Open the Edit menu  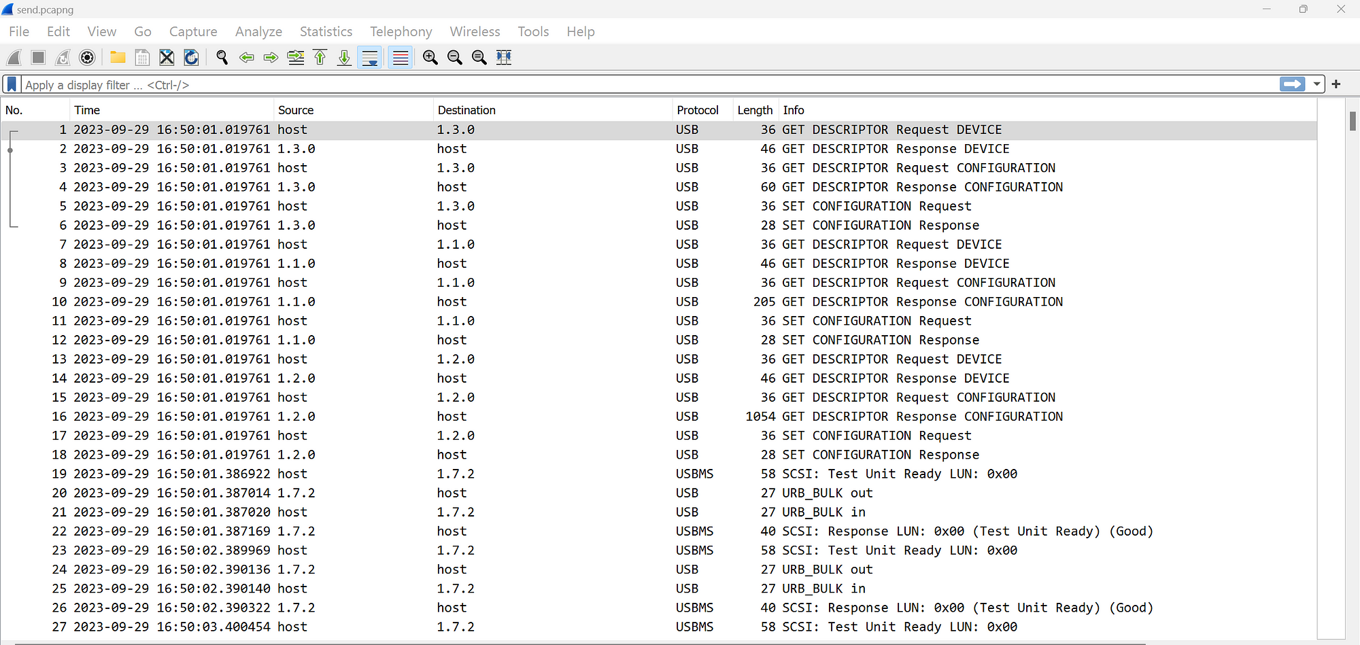point(58,31)
